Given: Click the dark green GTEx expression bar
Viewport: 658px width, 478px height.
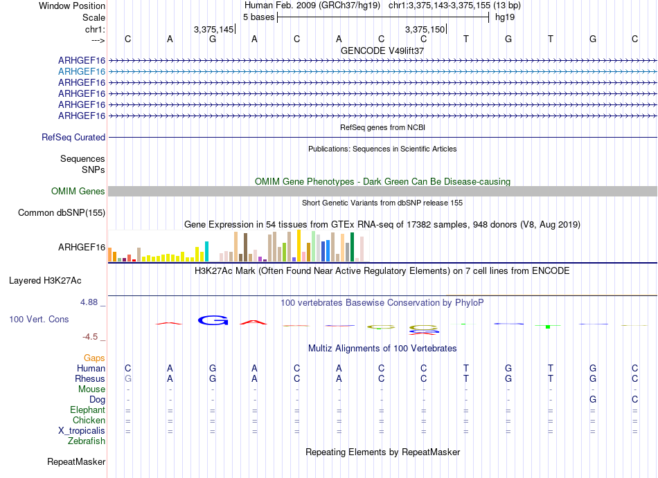Looking at the screenshot, I should click(352, 247).
